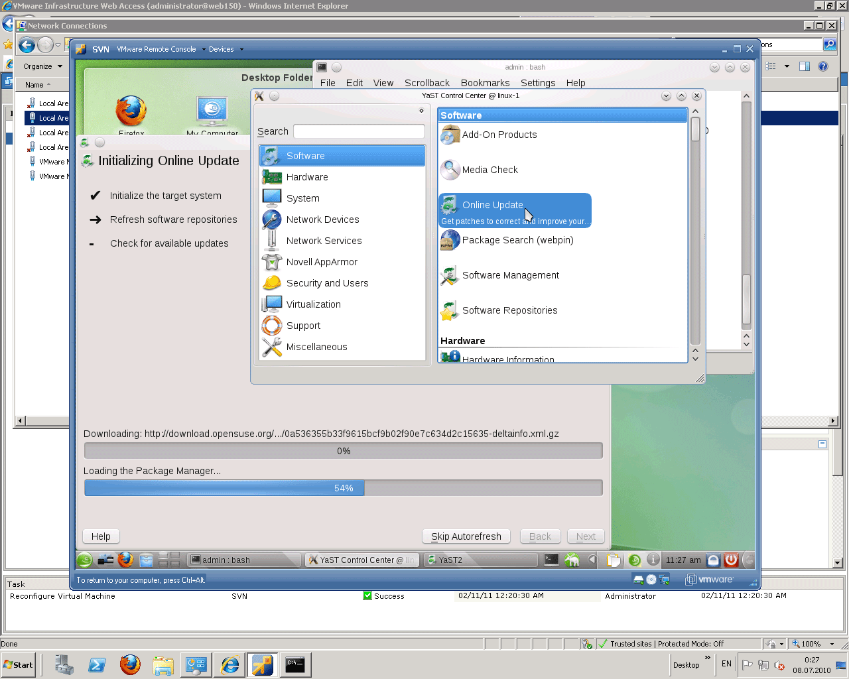Click the Downloading progress bar at 0%
Viewport: 849px width, 679px height.
pos(344,451)
